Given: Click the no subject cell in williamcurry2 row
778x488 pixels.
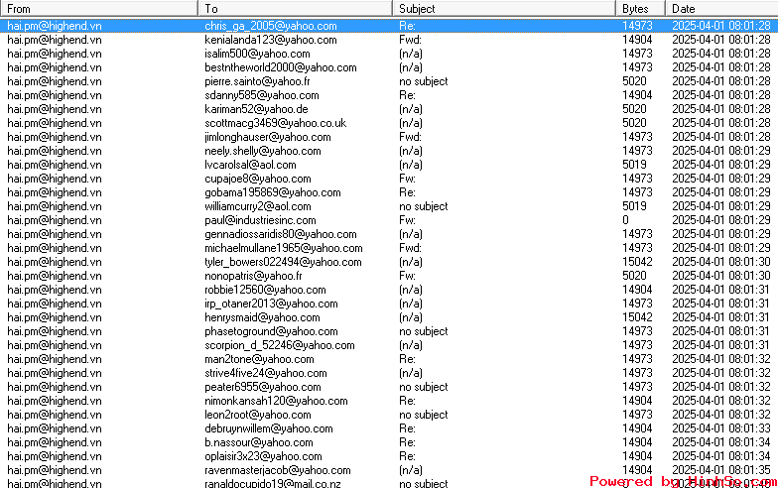Looking at the screenshot, I should (x=423, y=206).
